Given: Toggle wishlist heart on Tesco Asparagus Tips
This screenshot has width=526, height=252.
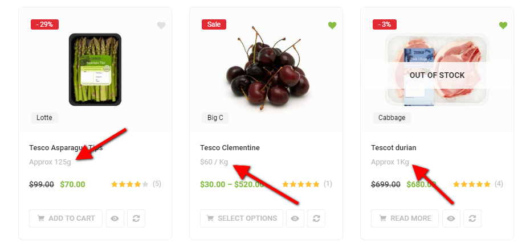Looking at the screenshot, I should pyautogui.click(x=161, y=26).
